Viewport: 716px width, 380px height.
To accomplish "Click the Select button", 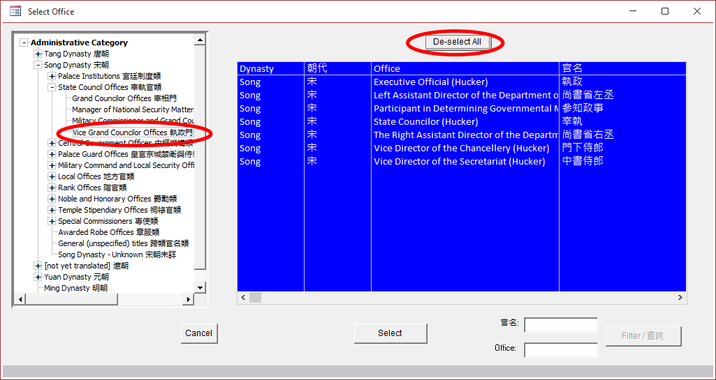I will [390, 333].
